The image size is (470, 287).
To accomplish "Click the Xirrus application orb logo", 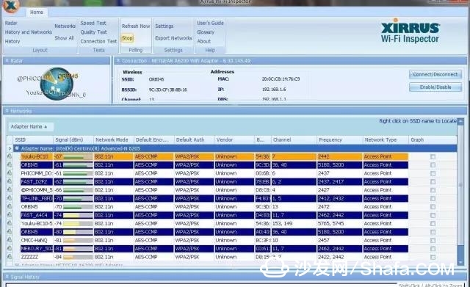I will tap(11, 5).
